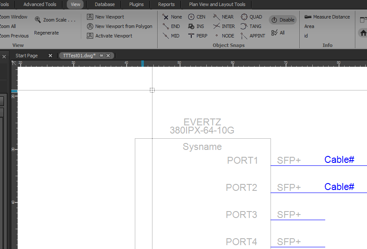This screenshot has width=367, height=249.
Task: Click the id info command
Action: click(x=306, y=36)
